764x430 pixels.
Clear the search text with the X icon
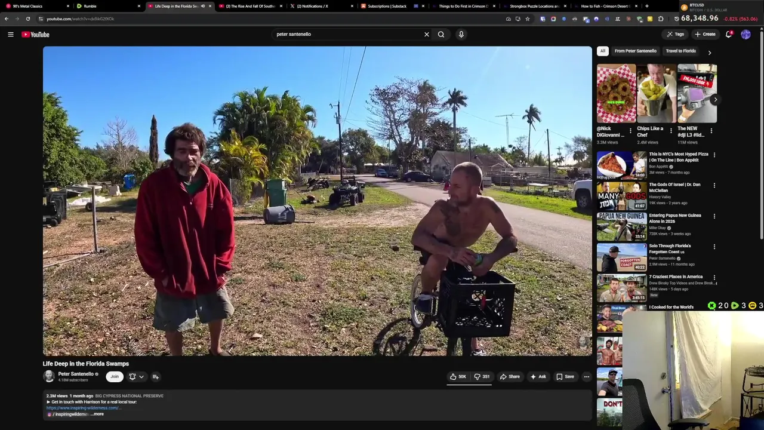click(427, 35)
